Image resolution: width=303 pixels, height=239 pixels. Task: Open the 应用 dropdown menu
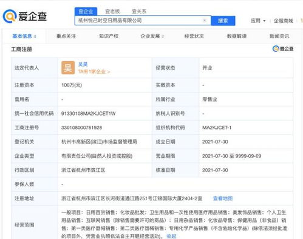(258, 21)
